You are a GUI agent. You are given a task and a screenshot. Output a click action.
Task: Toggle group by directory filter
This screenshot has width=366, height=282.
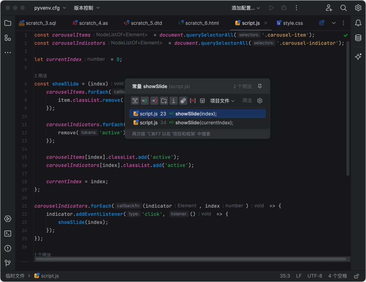click(164, 101)
